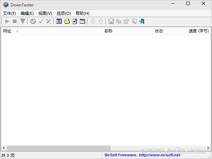The width and height of the screenshot is (212, 159).
Task: Click the window-style advanced options icon
Action: [x=82, y=21]
